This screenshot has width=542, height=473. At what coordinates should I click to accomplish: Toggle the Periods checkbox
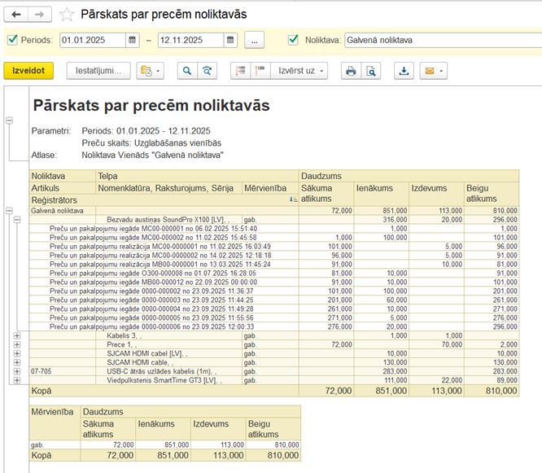(x=11, y=40)
